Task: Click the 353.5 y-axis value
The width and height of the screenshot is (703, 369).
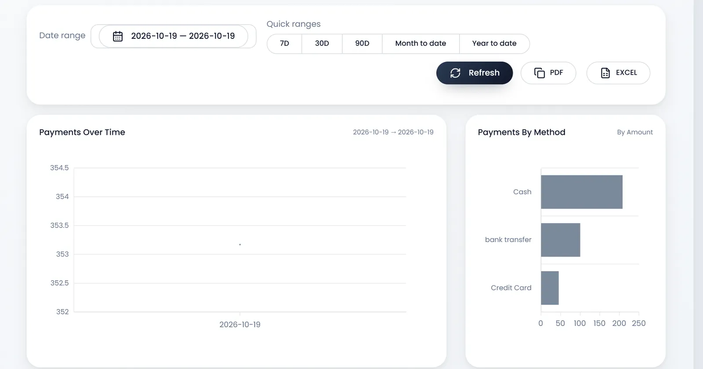Action: (x=59, y=225)
